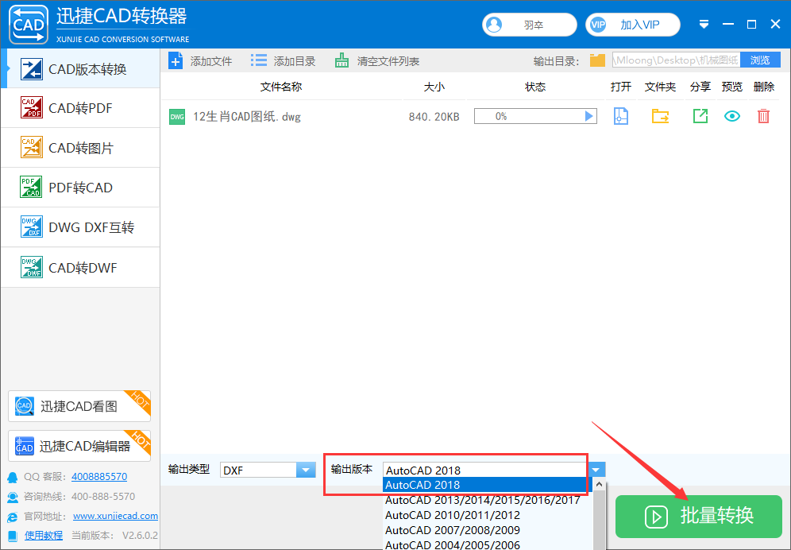The height and width of the screenshot is (550, 791).
Task: Launch 迅捷CAD编辑器 editor
Action: 79,445
